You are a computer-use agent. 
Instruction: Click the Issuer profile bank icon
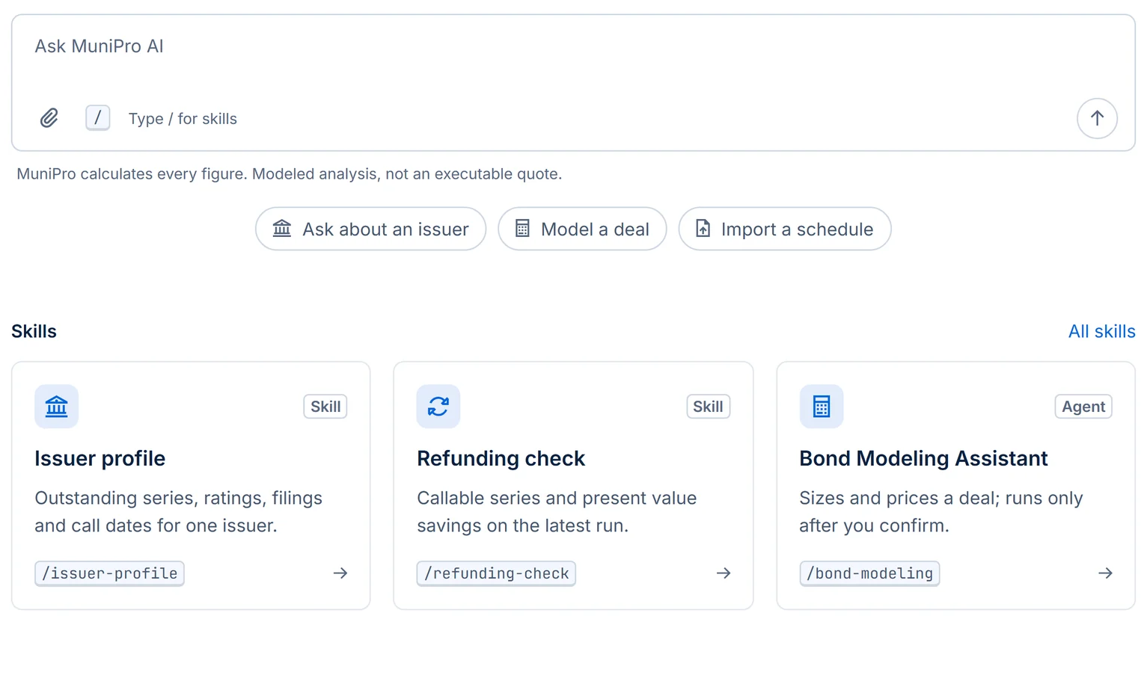click(56, 407)
